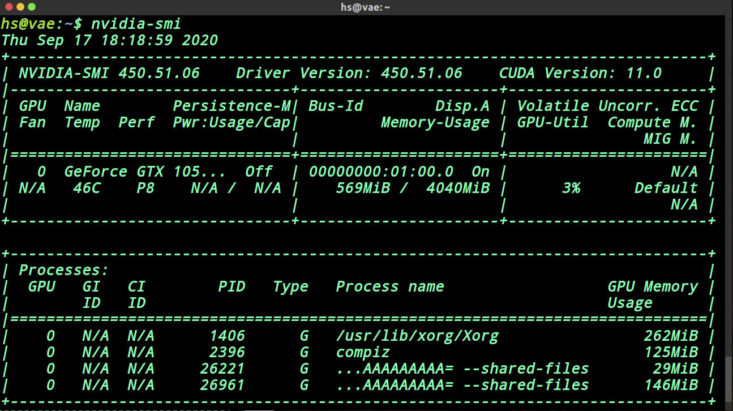This screenshot has height=411, width=733.
Task: Click the date line 'Thu Sep 17 18:18:59 2020'
Action: (110, 40)
